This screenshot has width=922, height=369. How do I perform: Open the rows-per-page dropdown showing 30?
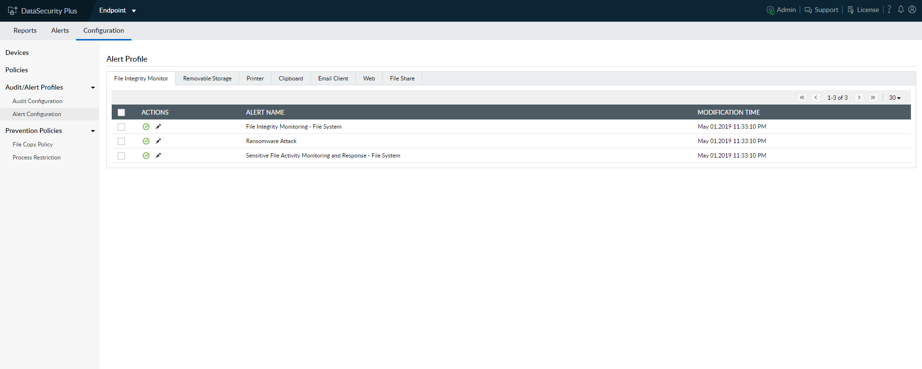[x=895, y=98]
